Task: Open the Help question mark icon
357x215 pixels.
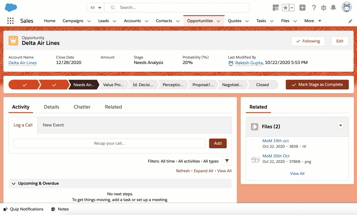Action: [314, 8]
